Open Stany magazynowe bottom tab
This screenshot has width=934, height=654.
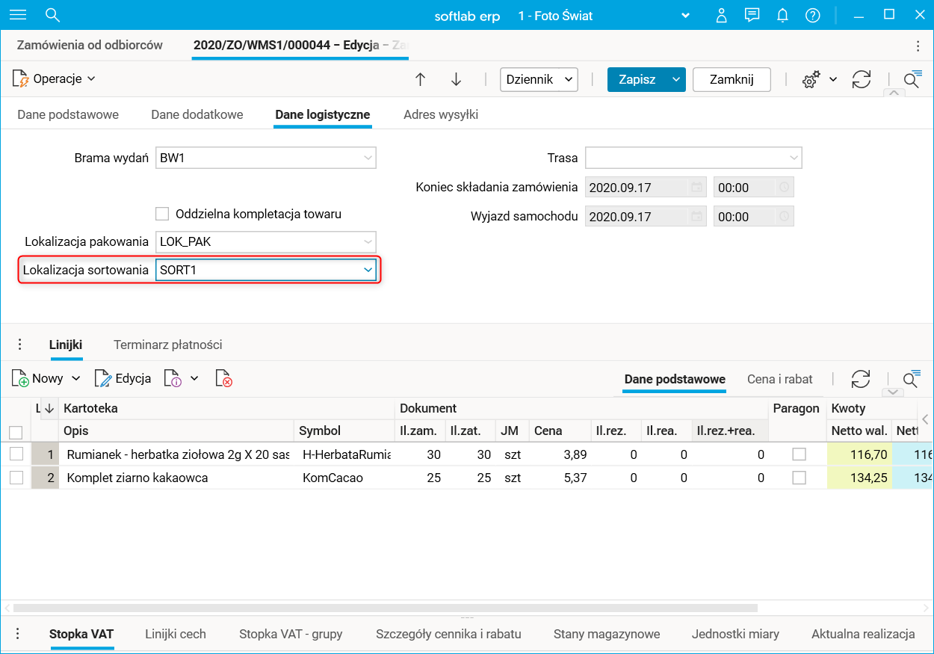click(607, 634)
